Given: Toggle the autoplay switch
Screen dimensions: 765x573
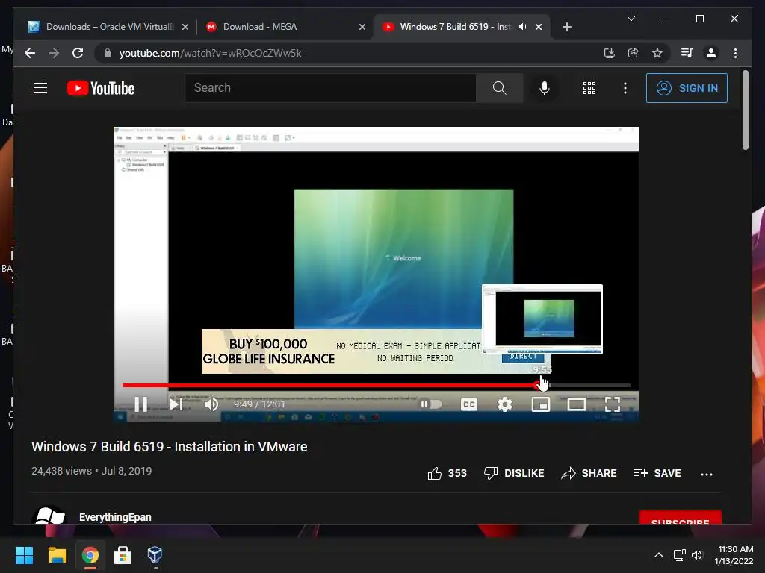Looking at the screenshot, I should [x=431, y=404].
